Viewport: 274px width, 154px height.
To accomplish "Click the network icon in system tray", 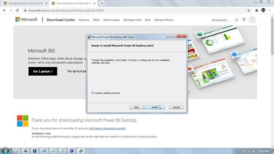I will tap(249, 151).
